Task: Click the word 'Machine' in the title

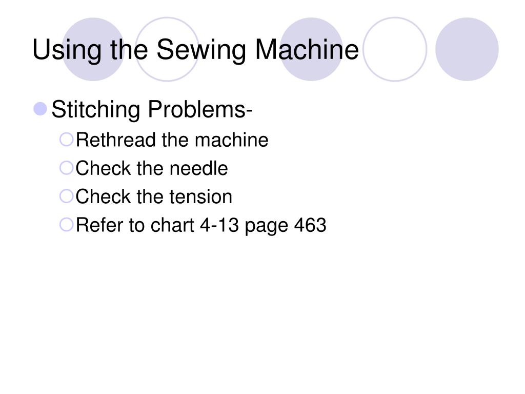Action: pos(307,50)
